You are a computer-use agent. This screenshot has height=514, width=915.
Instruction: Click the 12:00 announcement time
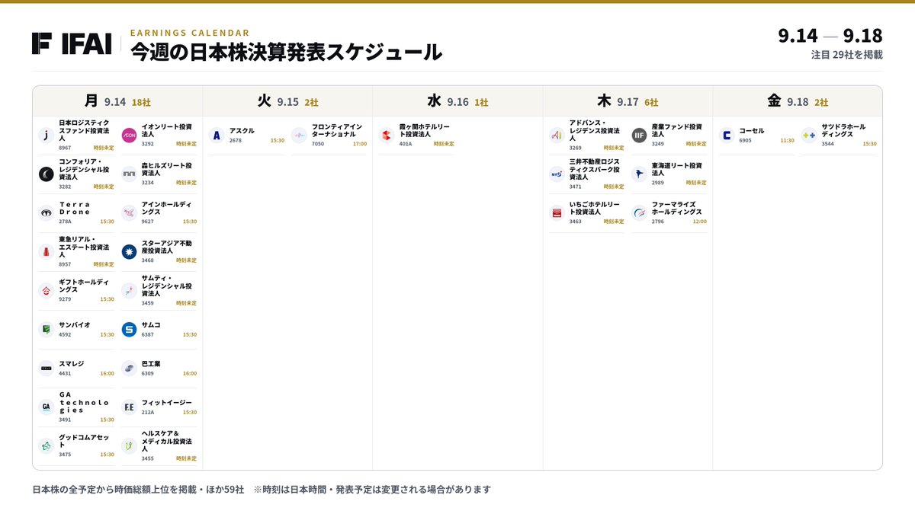tap(699, 222)
